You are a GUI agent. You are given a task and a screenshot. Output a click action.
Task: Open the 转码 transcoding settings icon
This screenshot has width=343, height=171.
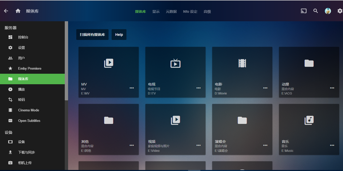pyautogui.click(x=10, y=100)
